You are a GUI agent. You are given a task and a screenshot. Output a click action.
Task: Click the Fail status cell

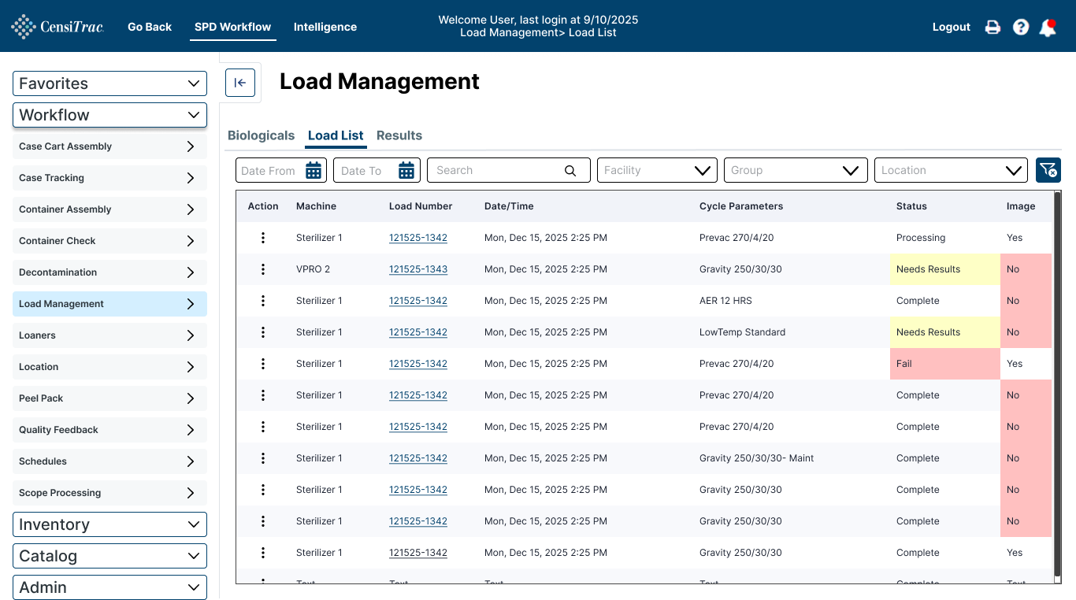coord(945,364)
